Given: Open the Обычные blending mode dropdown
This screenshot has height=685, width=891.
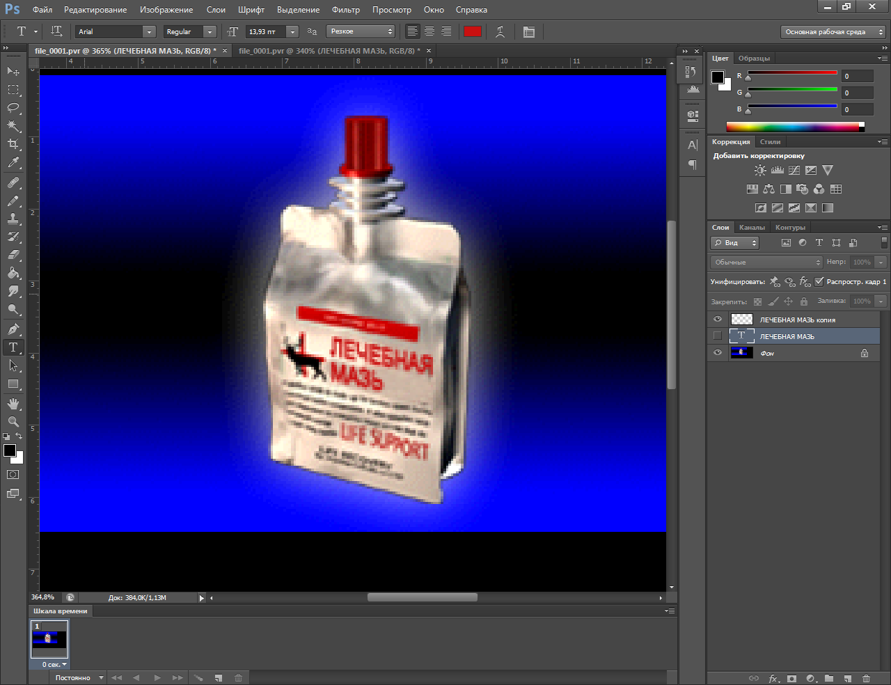Looking at the screenshot, I should pos(766,262).
